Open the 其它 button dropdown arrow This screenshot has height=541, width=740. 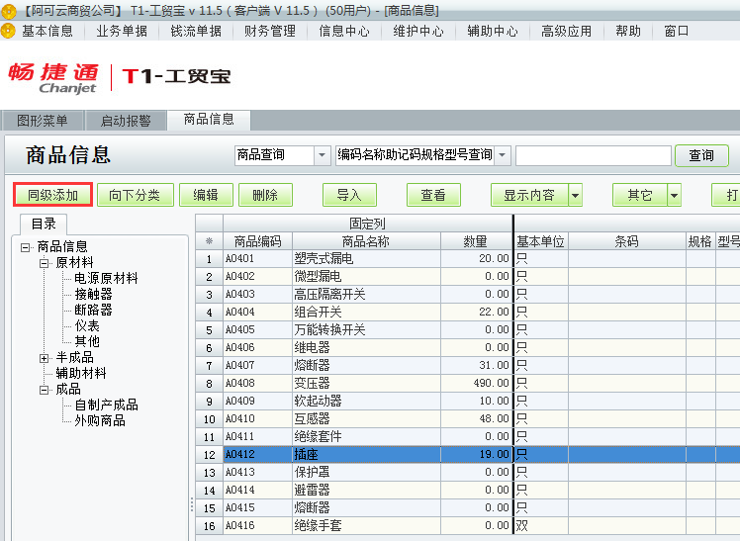click(675, 196)
